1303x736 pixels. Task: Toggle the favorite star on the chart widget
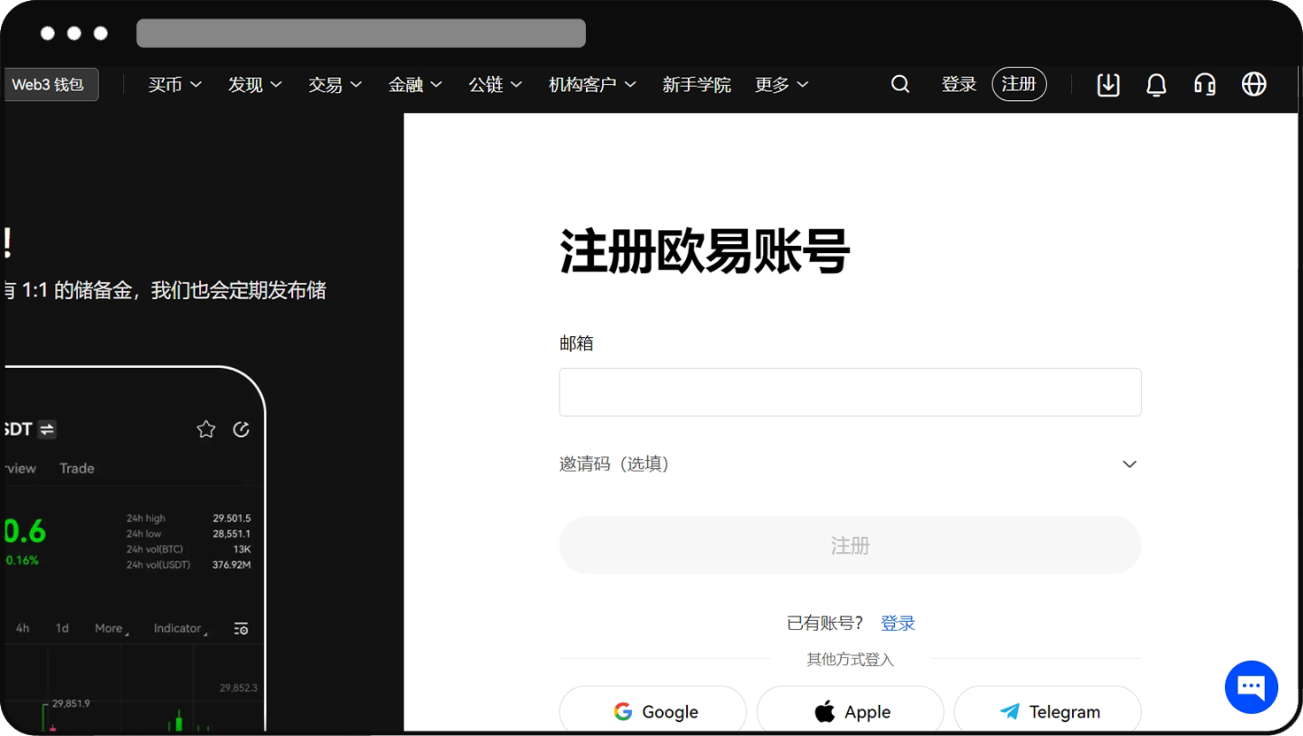pos(205,429)
